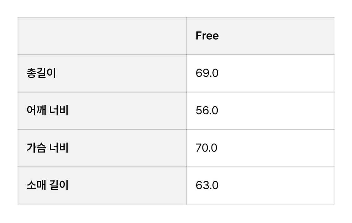Image resolution: width=352 pixels, height=223 pixels.
Task: Select the 가슴 너비 row label
Action: tap(48, 148)
